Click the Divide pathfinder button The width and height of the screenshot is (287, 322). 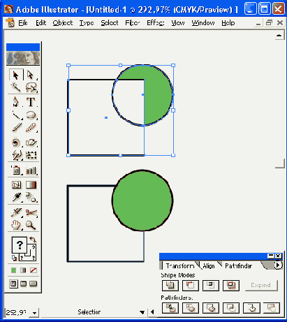point(170,308)
